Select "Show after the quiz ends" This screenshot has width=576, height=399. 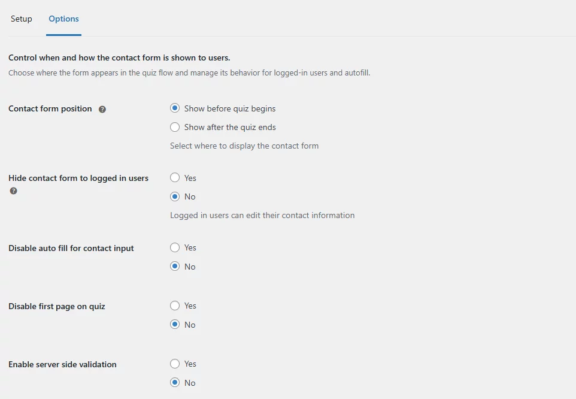[x=175, y=127]
